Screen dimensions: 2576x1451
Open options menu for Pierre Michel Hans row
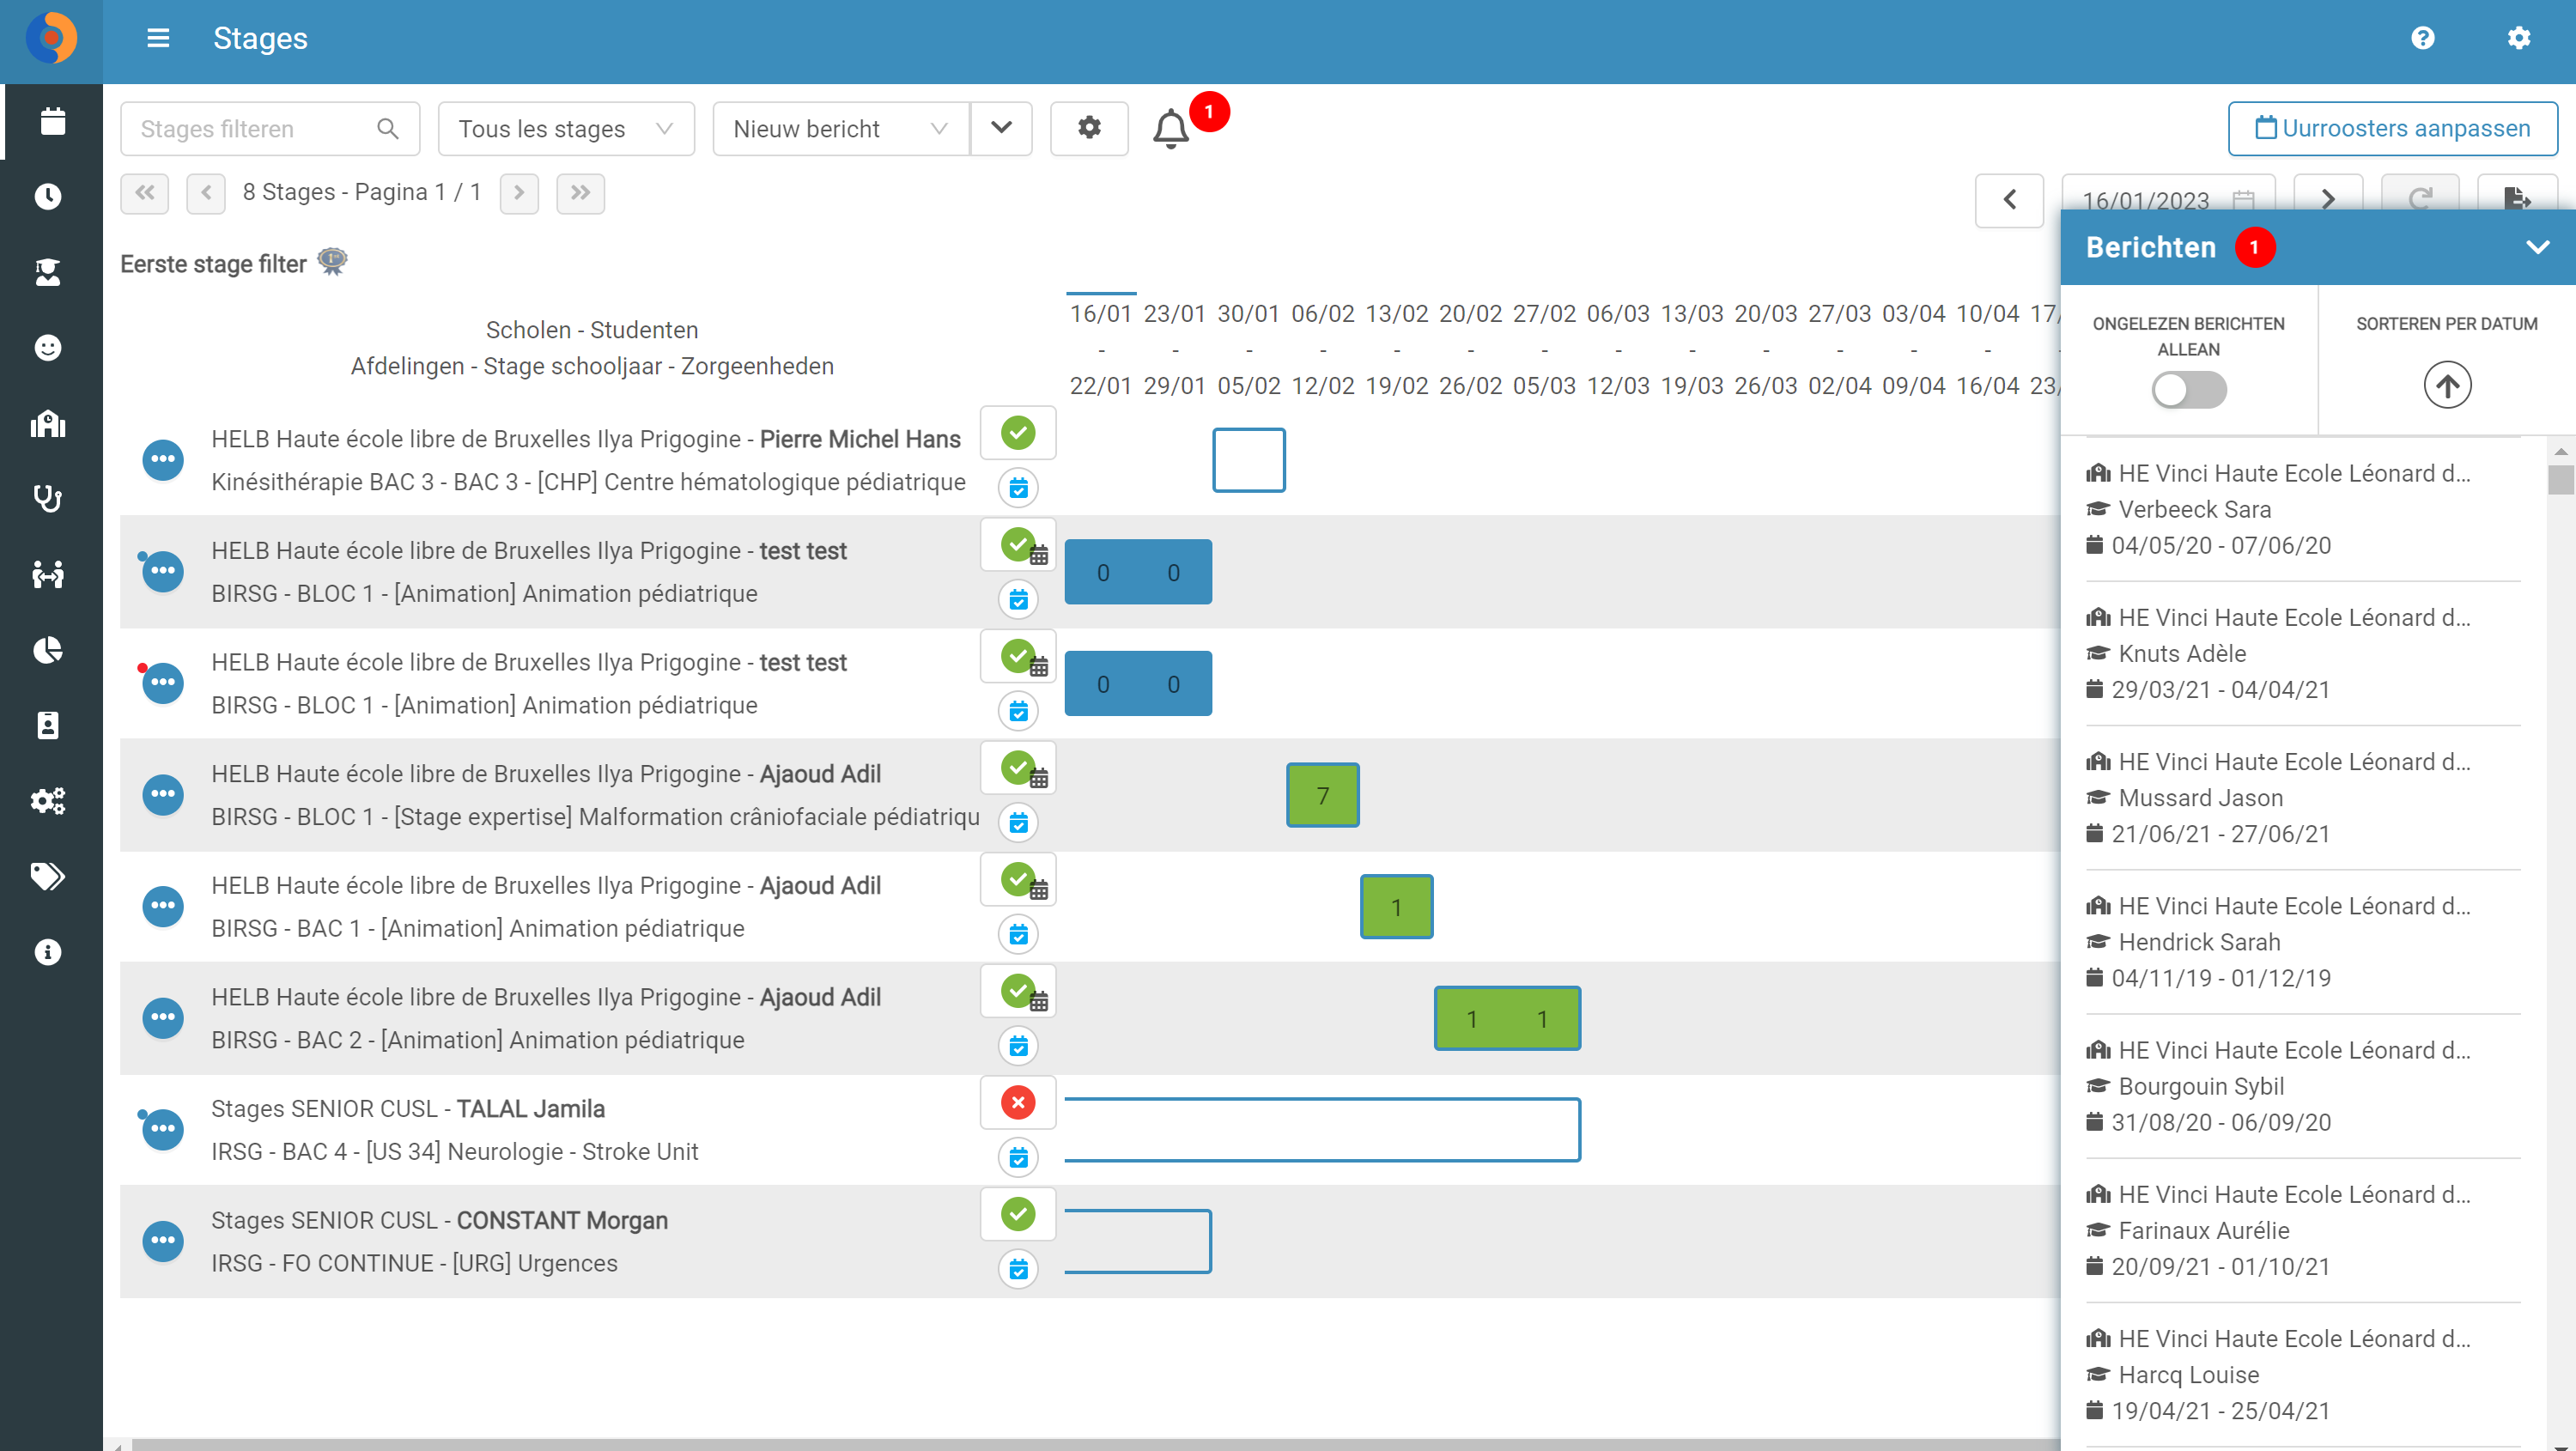[x=163, y=460]
